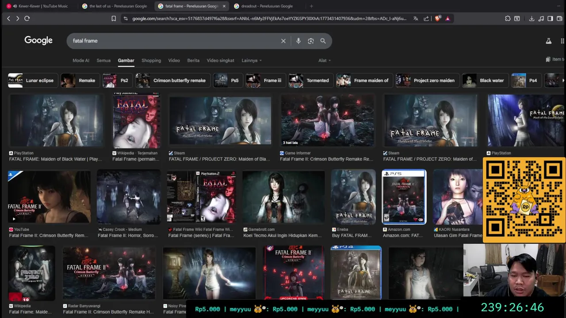
Task: Go back using the browser back arrow
Action: (x=8, y=19)
